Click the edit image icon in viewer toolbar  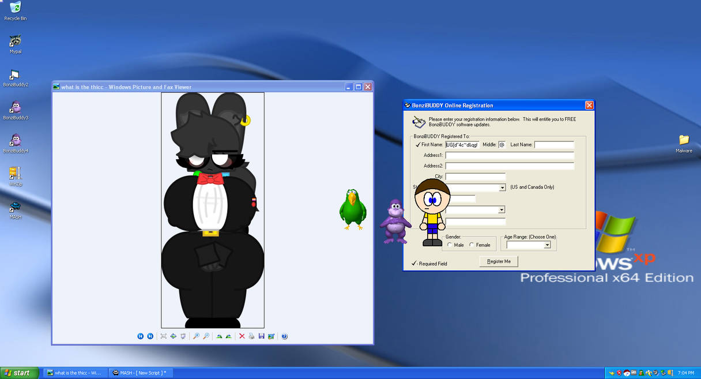click(x=271, y=336)
